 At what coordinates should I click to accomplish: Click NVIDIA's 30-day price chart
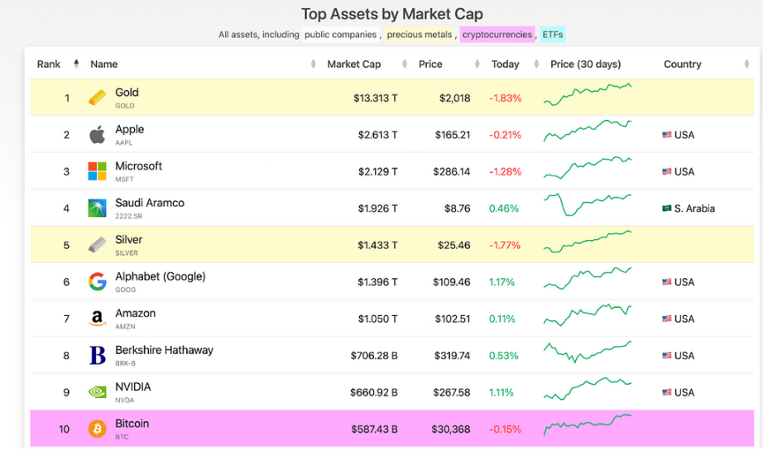[588, 388]
